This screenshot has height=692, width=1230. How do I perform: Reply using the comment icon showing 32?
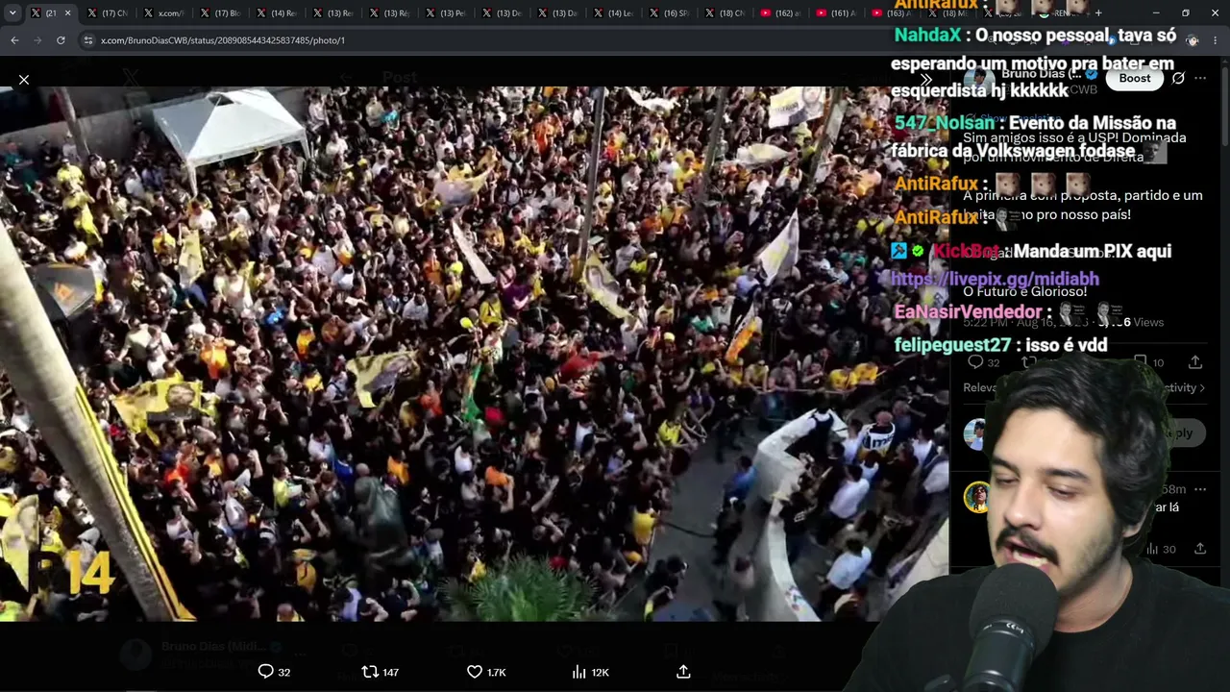274,672
